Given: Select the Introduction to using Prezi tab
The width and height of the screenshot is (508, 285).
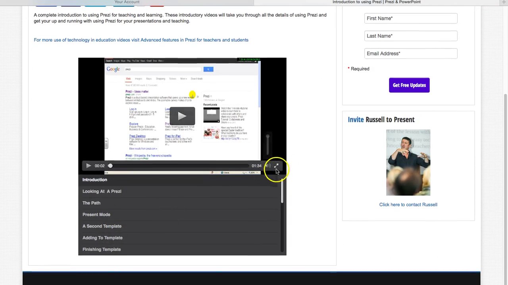Looking at the screenshot, I should point(377,2).
